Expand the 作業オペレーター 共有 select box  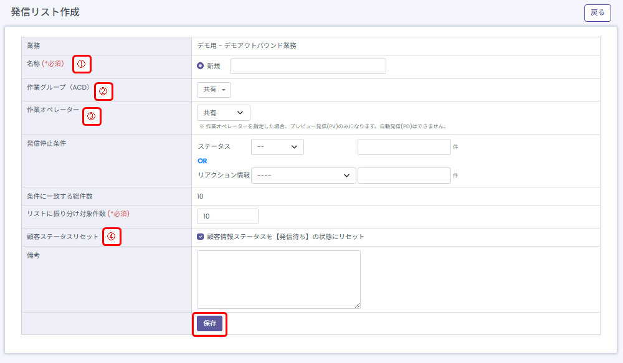pyautogui.click(x=223, y=113)
